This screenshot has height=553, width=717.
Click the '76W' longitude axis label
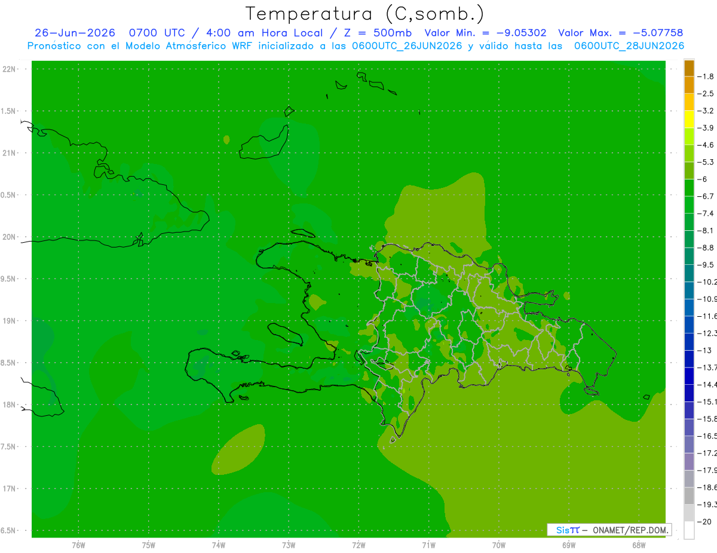(78, 545)
